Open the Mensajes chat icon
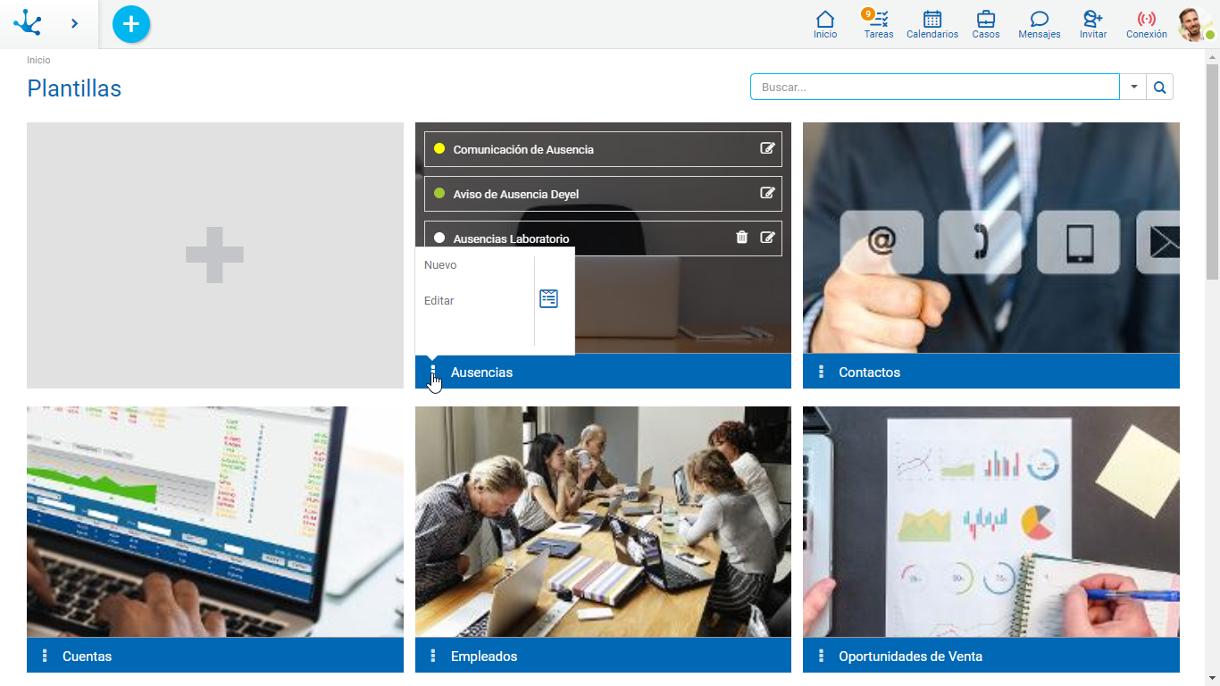1220x686 pixels. (x=1039, y=20)
